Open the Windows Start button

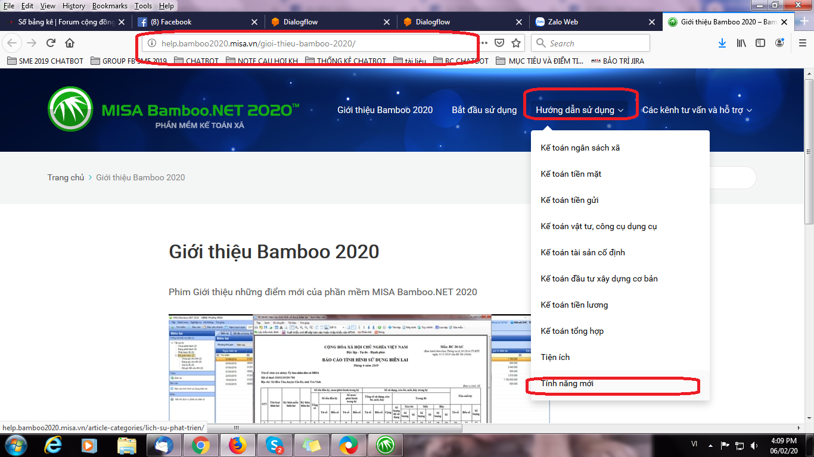pyautogui.click(x=15, y=445)
